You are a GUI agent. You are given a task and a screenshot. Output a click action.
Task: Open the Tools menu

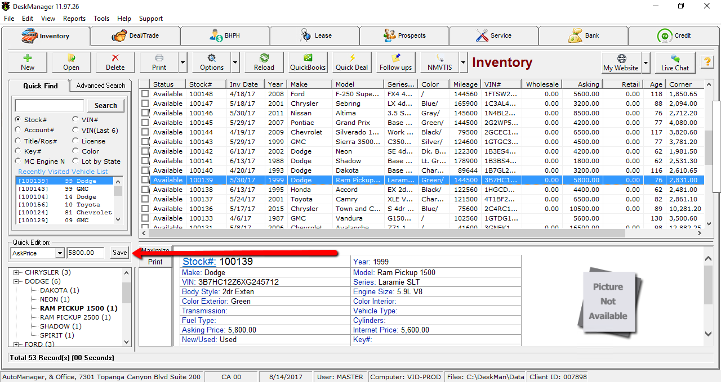(101, 19)
